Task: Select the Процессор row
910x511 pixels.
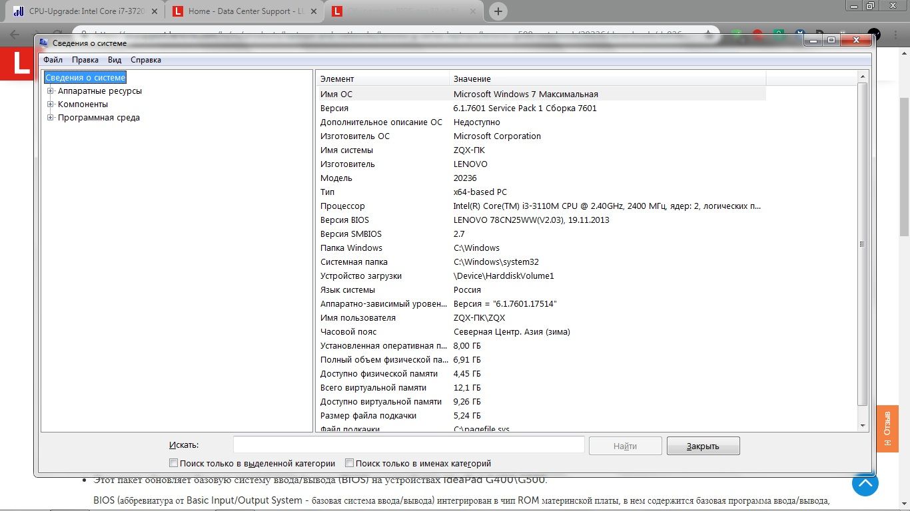Action: pyautogui.click(x=540, y=206)
